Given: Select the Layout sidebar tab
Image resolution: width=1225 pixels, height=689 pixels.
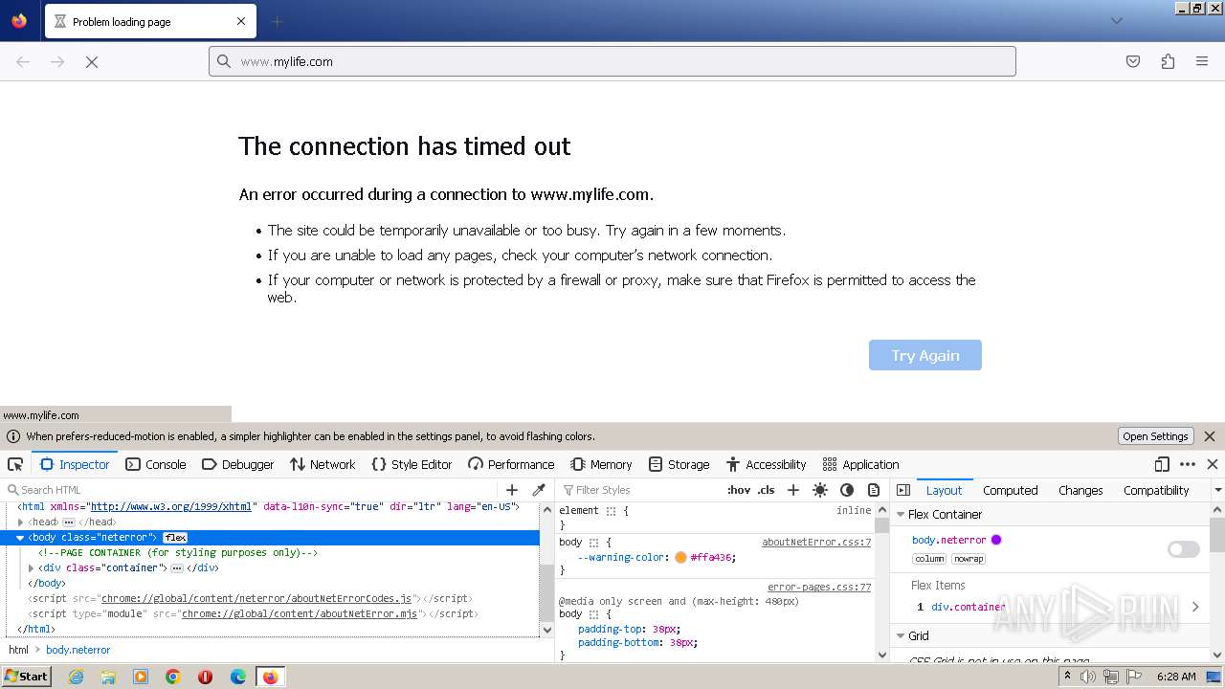Looking at the screenshot, I should 944,490.
